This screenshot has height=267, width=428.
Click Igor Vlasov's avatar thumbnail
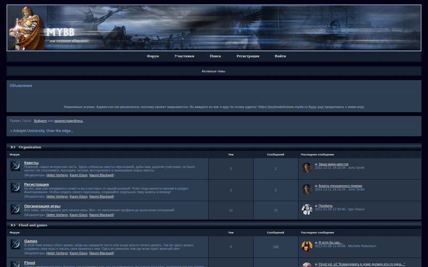(307, 209)
